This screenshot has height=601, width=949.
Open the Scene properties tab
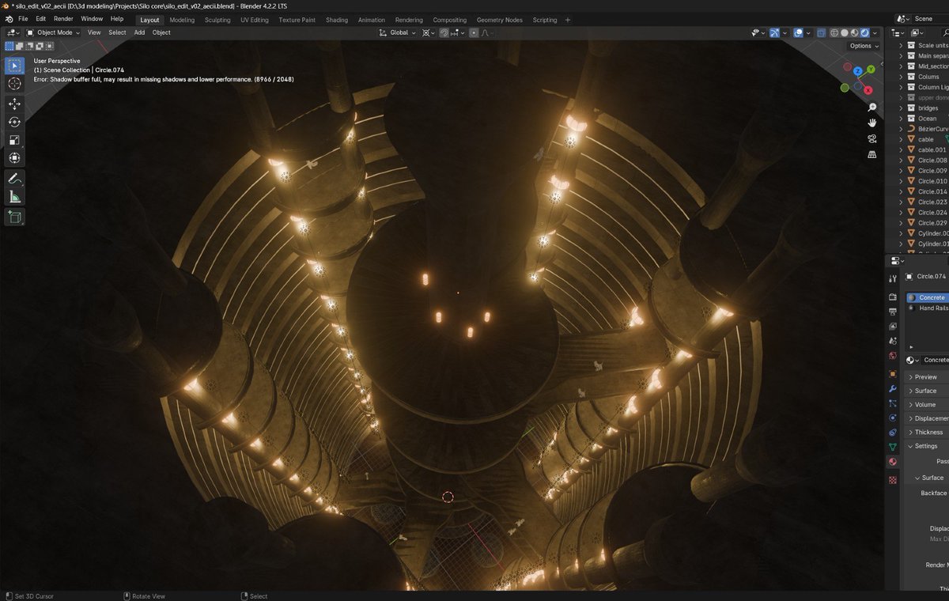893,341
